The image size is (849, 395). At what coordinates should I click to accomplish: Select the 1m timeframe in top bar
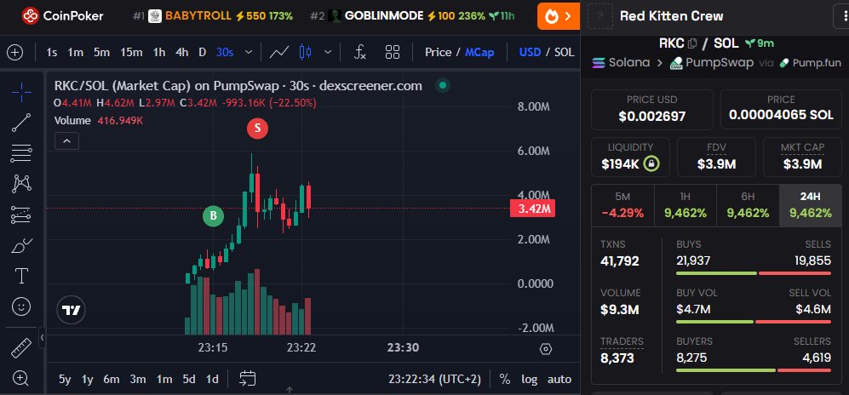pyautogui.click(x=75, y=53)
